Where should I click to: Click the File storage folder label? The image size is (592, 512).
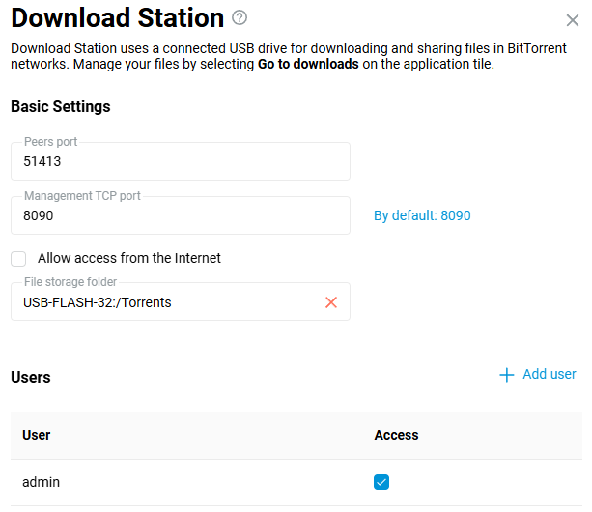pyautogui.click(x=70, y=282)
